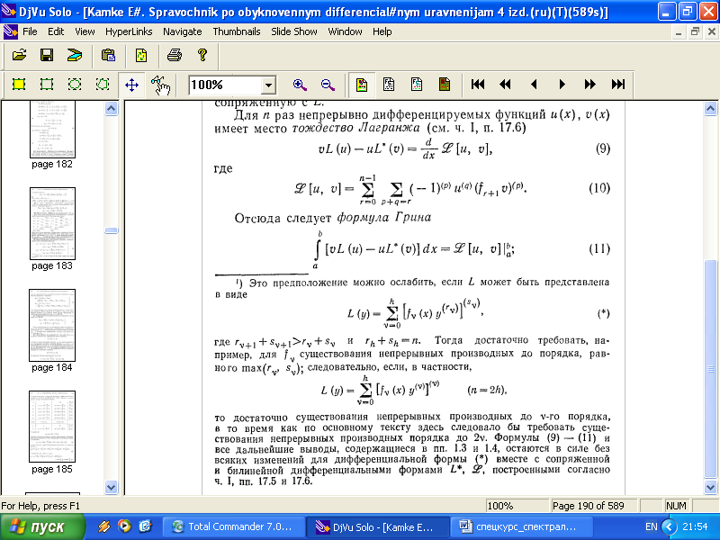
Task: Toggle background display mode icon
Action: click(x=444, y=85)
